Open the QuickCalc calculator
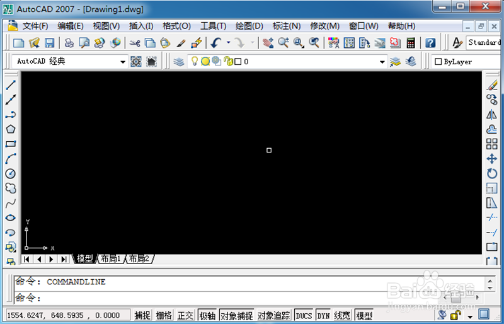The width and height of the screenshot is (504, 324). click(411, 43)
